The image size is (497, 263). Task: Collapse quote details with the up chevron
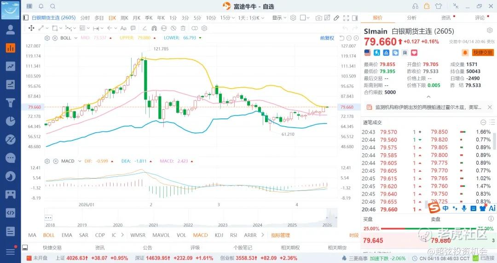click(x=428, y=97)
